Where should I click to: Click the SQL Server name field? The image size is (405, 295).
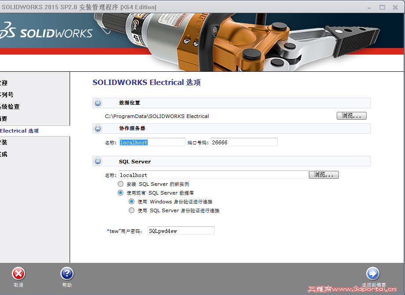click(x=214, y=175)
